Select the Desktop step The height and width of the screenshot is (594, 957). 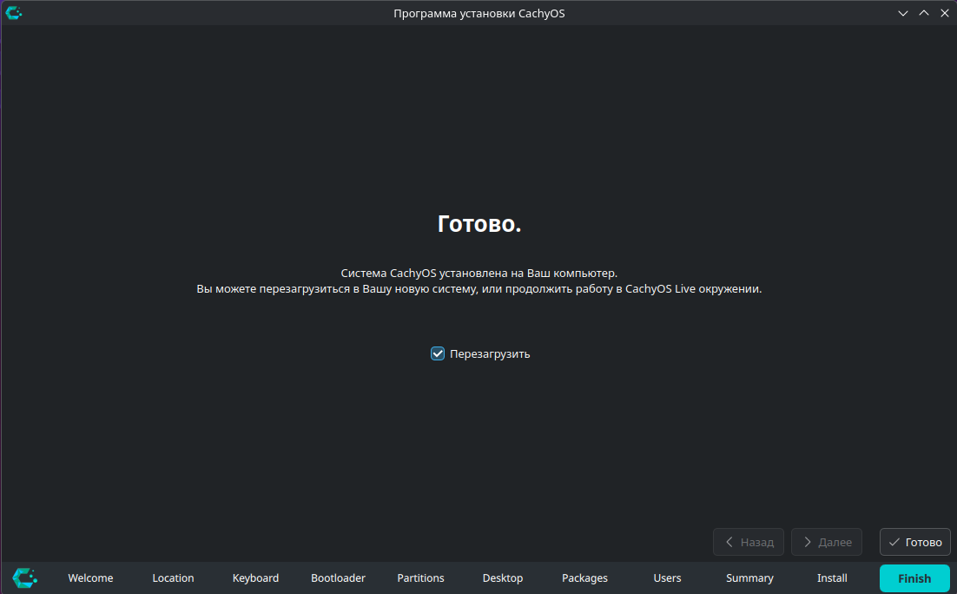[503, 577]
